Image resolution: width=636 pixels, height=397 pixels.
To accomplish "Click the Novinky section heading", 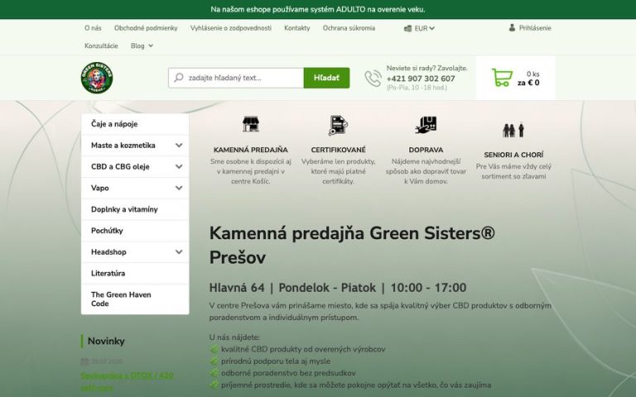I will (x=106, y=341).
